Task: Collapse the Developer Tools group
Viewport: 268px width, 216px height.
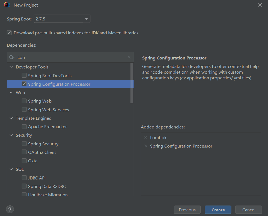Action: [x=11, y=67]
